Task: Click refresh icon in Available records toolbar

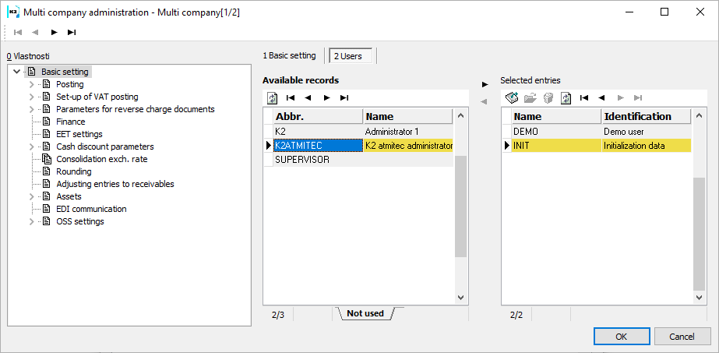Action: (x=272, y=98)
